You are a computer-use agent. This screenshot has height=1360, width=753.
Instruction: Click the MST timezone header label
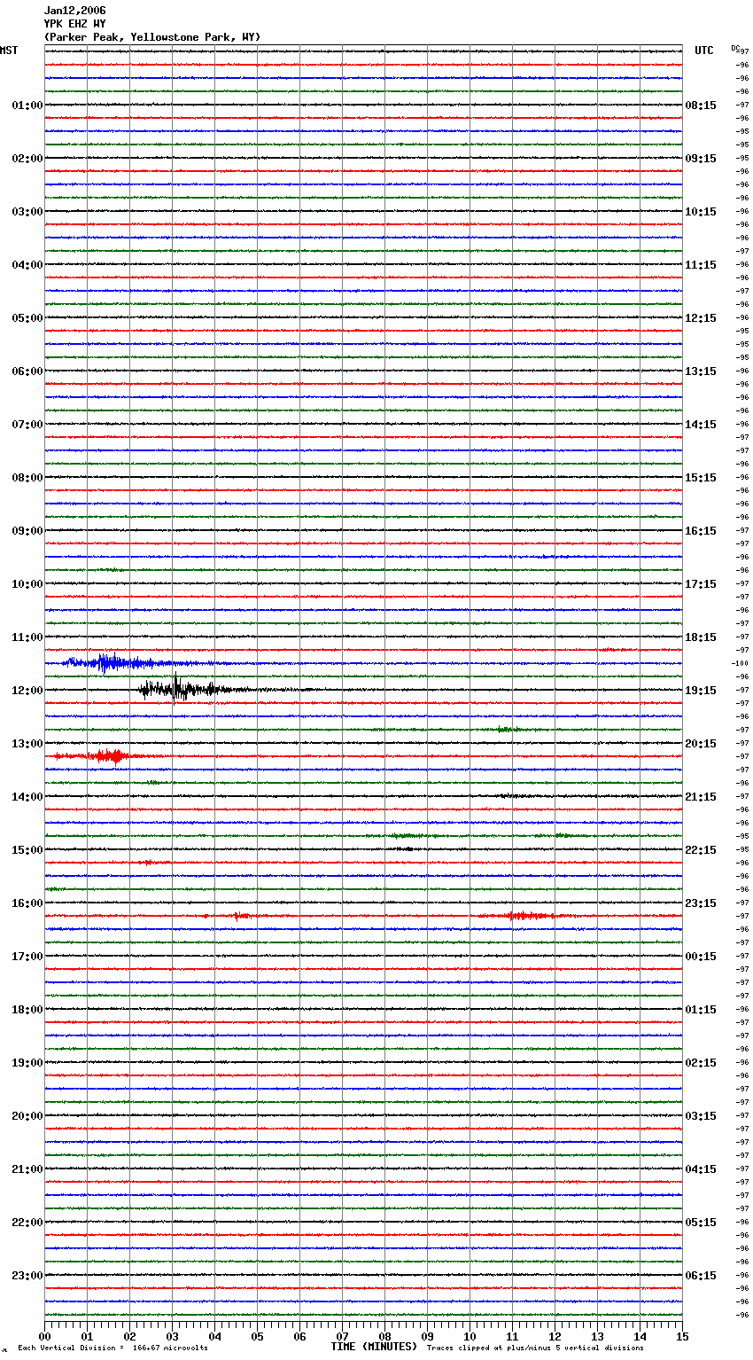tap(9, 51)
